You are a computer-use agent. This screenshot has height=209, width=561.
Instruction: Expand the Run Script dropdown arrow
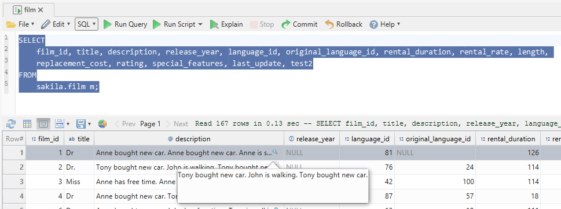pos(200,24)
